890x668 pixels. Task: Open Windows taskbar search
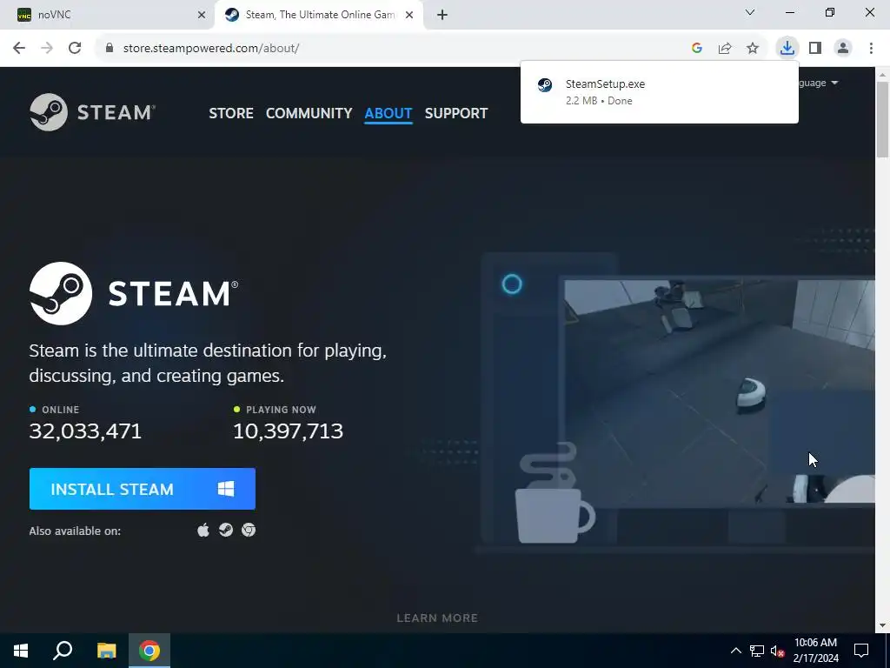[63, 651]
